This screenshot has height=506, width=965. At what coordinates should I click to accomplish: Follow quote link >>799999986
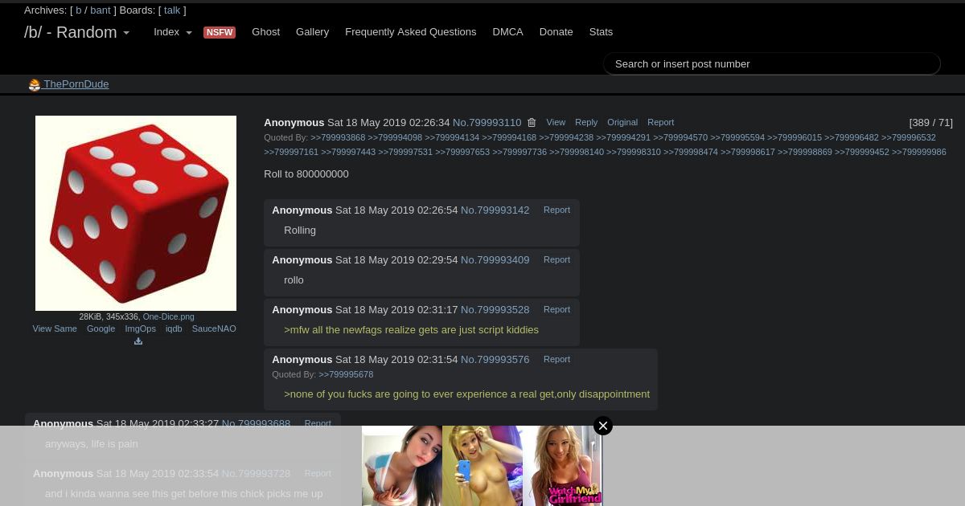919,152
